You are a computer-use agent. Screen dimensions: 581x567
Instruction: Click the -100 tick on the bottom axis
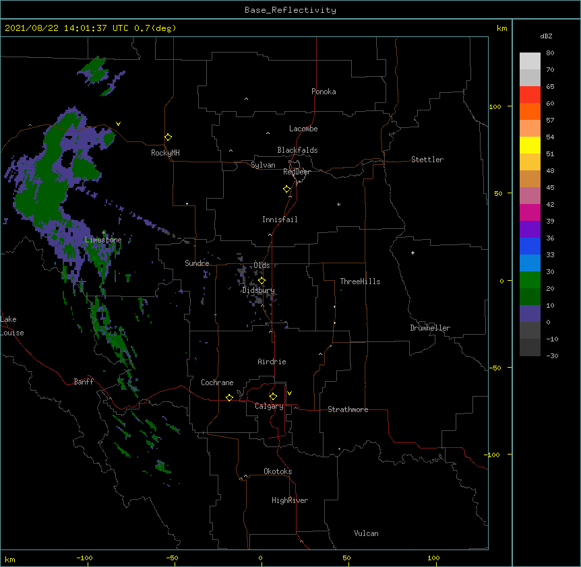(85, 558)
